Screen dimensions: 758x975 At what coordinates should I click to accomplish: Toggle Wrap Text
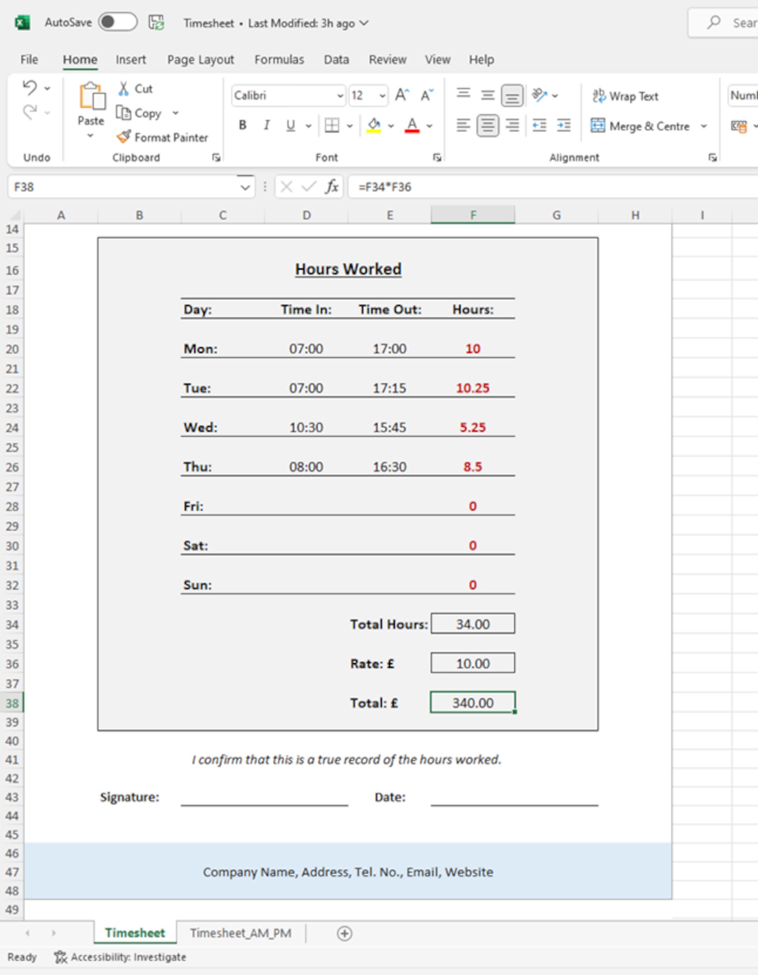[x=625, y=96]
